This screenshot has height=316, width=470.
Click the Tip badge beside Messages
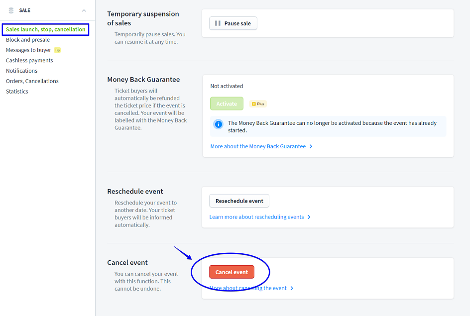57,50
